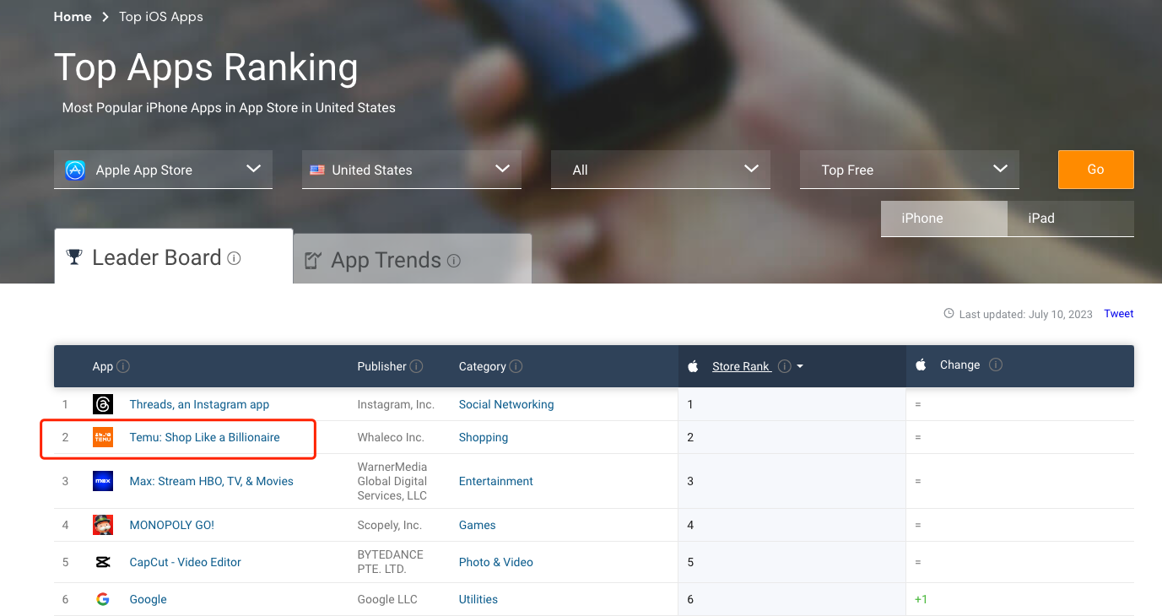This screenshot has height=616, width=1162.
Task: Click the Threads app icon
Action: pos(103,404)
